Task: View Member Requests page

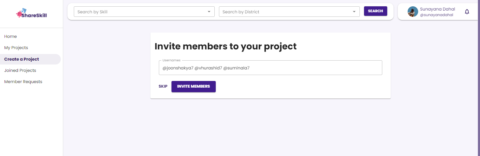Action: coord(23,82)
